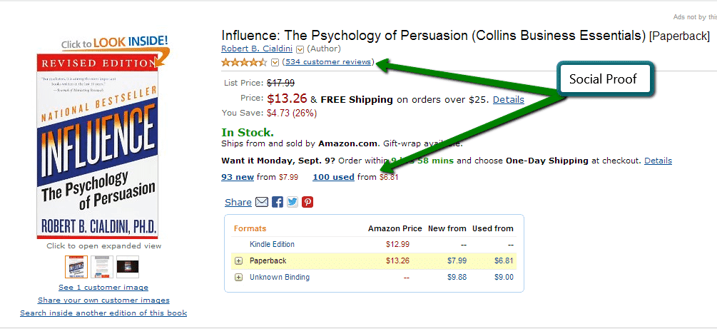Share the book via email icon
This screenshot has width=717, height=329.
pyautogui.click(x=262, y=202)
